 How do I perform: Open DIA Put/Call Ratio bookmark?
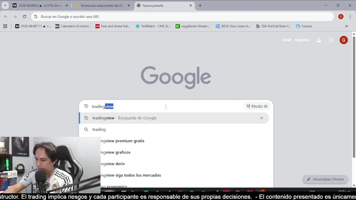pos(273,26)
